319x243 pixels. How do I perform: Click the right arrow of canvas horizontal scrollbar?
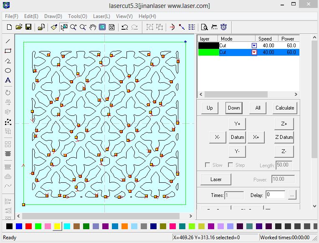[191, 216]
